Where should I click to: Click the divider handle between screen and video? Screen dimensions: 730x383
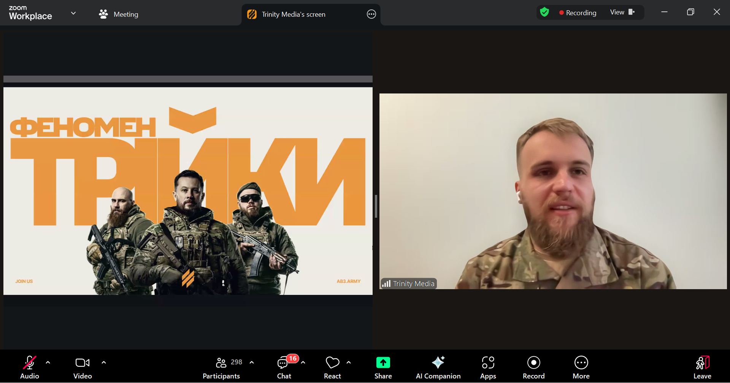[376, 206]
